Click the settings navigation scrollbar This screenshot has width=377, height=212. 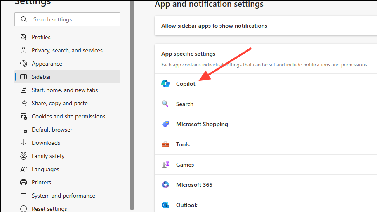click(132, 103)
